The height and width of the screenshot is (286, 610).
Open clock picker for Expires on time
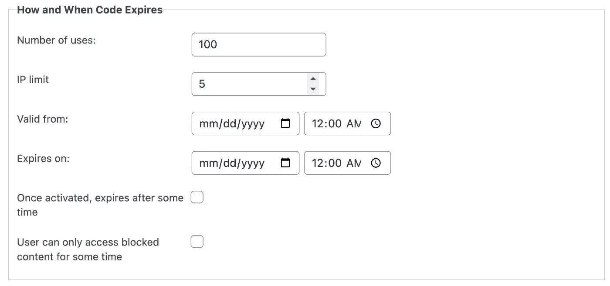click(376, 163)
